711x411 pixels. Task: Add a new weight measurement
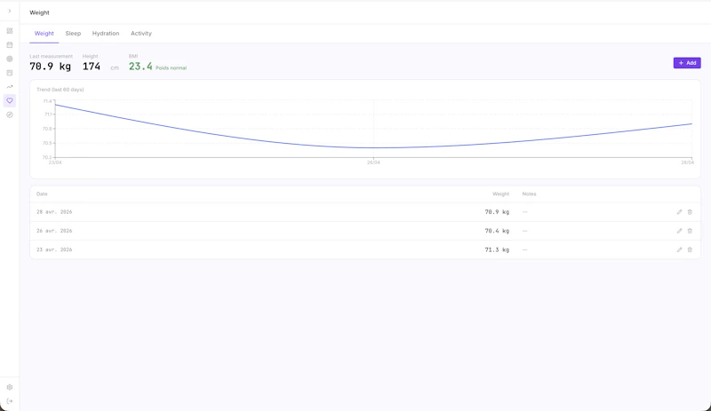point(686,63)
